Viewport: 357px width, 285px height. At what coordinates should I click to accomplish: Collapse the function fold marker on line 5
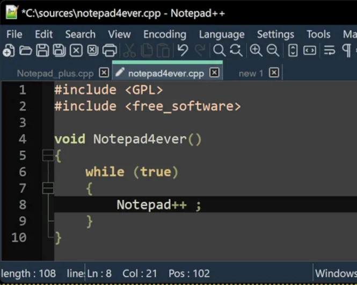coord(48,155)
